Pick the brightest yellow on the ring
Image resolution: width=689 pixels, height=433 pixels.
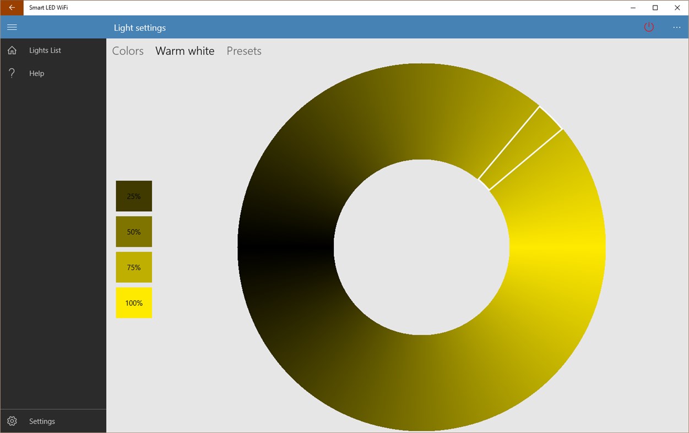point(557,246)
